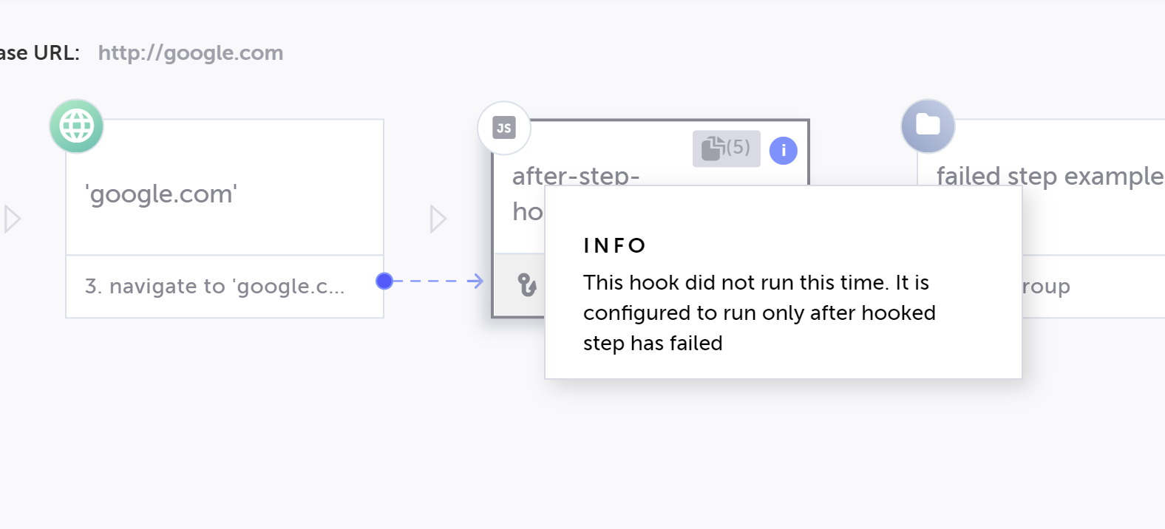Viewport: 1165px width, 529px height.
Task: Click the triangle arrow left of google.com step
Action: (x=12, y=219)
